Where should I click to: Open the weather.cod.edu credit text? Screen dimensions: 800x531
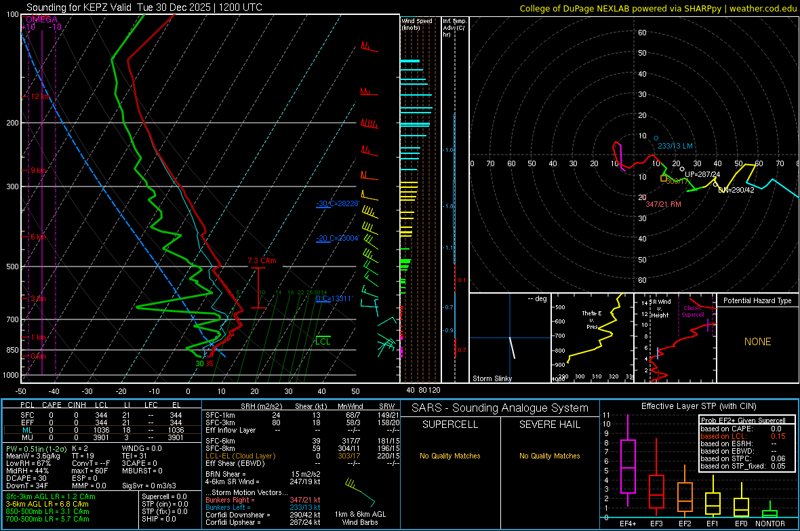[763, 8]
